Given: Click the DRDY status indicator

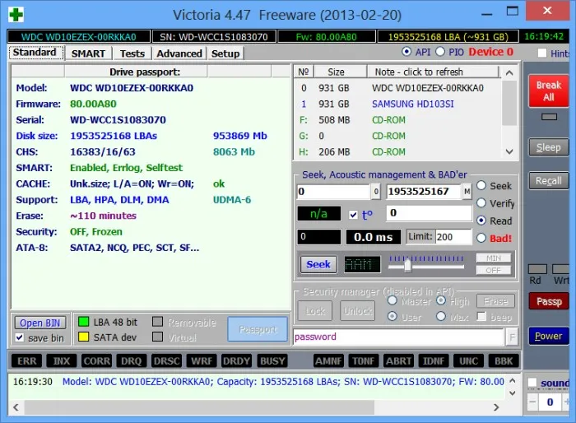Looking at the screenshot, I should 236,361.
